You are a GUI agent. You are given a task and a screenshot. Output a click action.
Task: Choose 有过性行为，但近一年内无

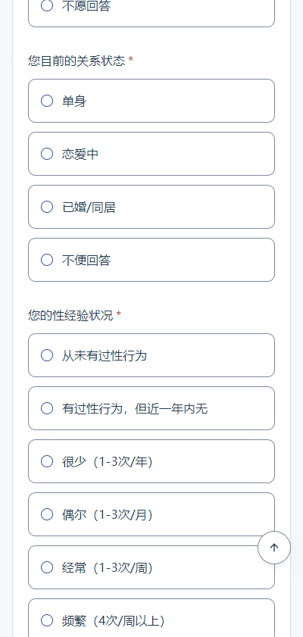(x=151, y=408)
